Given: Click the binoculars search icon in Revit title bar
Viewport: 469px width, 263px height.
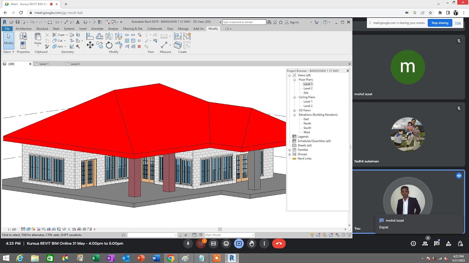Looking at the screenshot, I should tap(269, 22).
